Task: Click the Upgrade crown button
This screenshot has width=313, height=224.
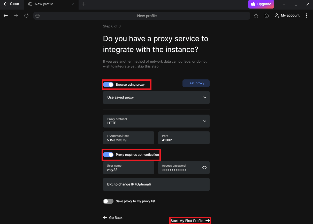Action: pos(261,4)
